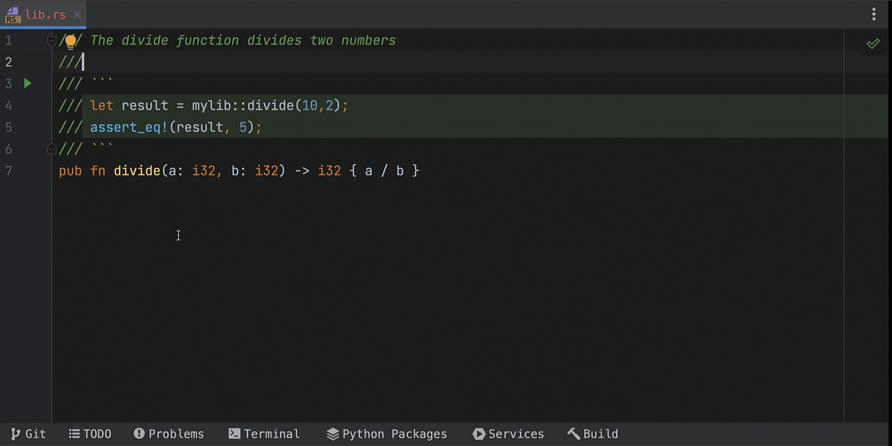This screenshot has height=446, width=892.
Task: Open the TODO tool window
Action: 90,434
